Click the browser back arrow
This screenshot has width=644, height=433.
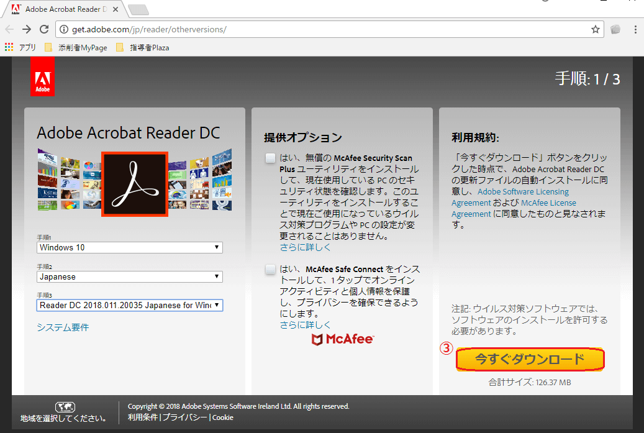tap(9, 29)
